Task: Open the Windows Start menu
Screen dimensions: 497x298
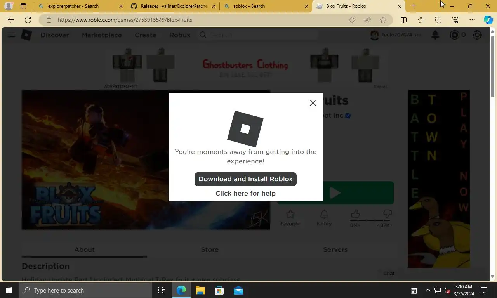Action: click(9, 290)
